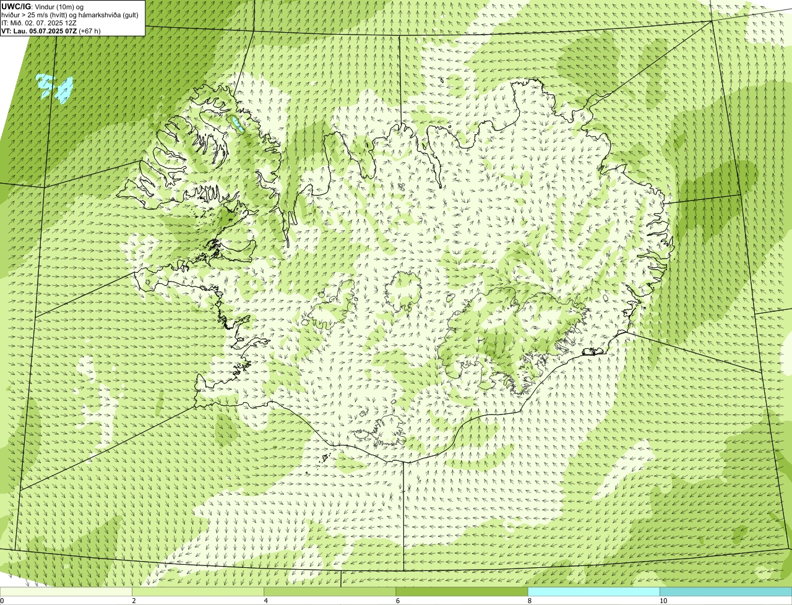This screenshot has height=605, width=792.
Task: Click the legend tick label '0'
Action: click(2, 601)
